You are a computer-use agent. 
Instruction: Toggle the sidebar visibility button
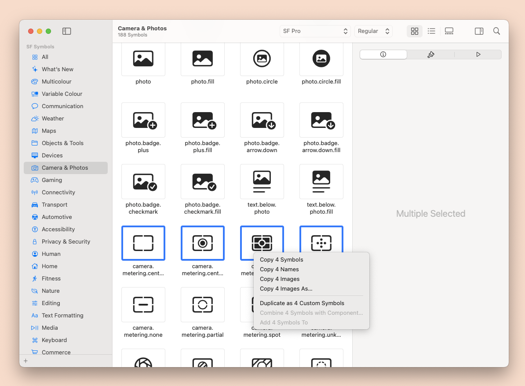click(x=67, y=31)
